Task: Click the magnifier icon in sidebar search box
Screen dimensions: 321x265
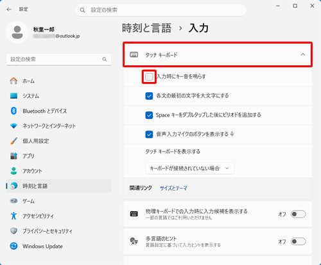Action: click(105, 60)
